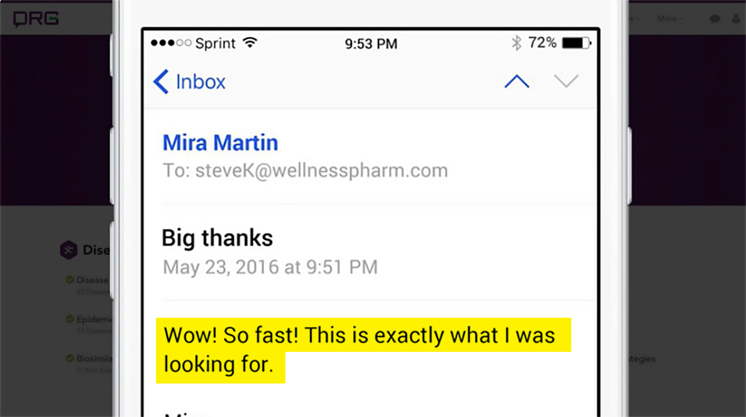746x417 pixels.
Task: Return to Inbox via the Inbox label
Action: (201, 82)
